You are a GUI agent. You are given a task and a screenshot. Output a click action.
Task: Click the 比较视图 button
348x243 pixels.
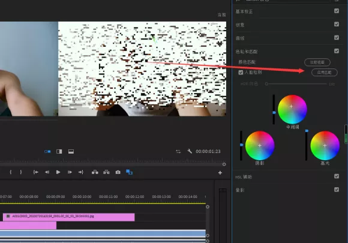point(317,62)
